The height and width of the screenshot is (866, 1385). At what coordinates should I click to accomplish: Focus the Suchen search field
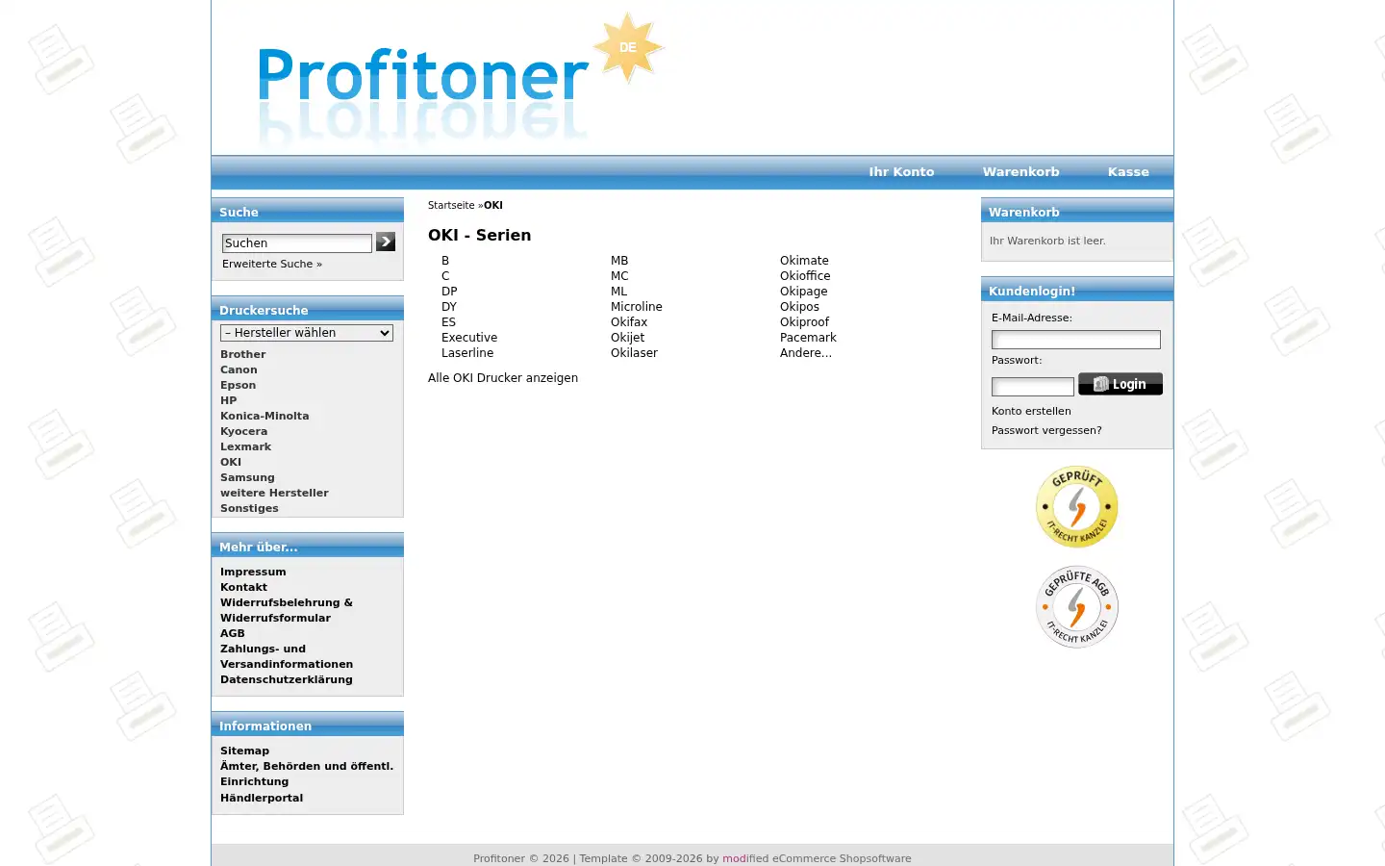(297, 243)
